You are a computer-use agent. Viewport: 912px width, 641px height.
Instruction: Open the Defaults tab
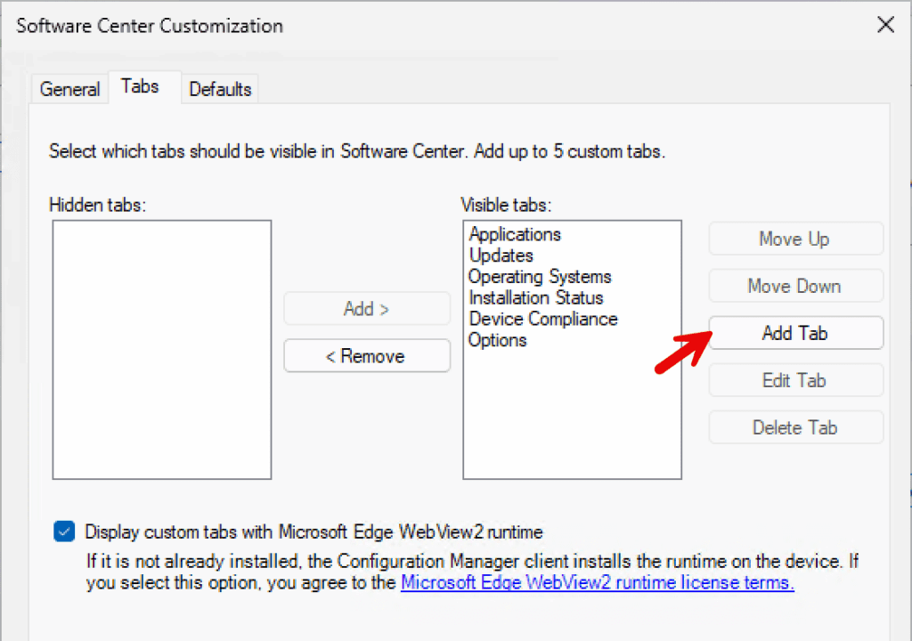click(220, 89)
